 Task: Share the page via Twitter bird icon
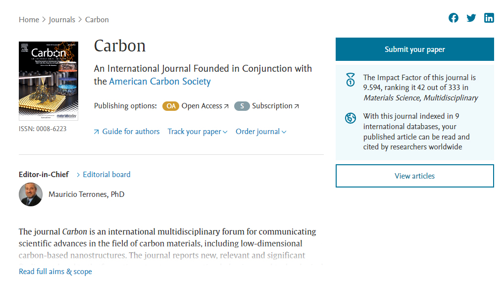click(471, 18)
